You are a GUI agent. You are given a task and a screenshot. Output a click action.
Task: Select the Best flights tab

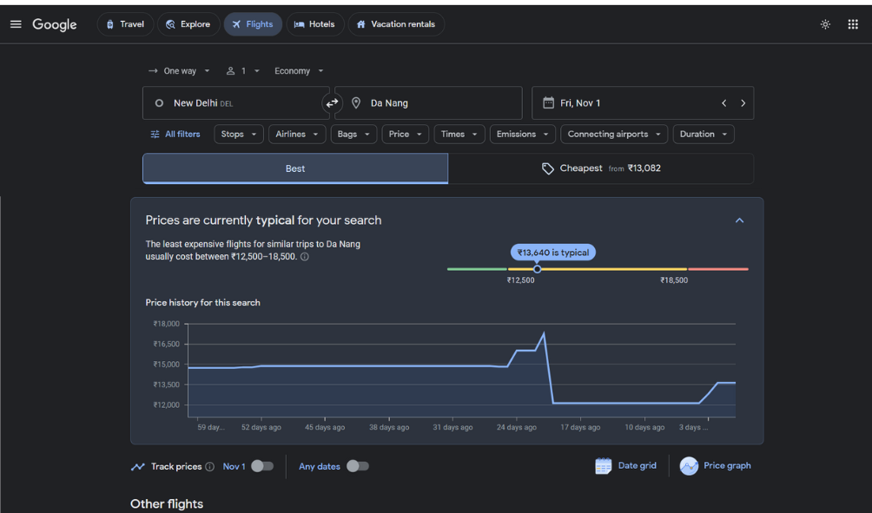(295, 168)
